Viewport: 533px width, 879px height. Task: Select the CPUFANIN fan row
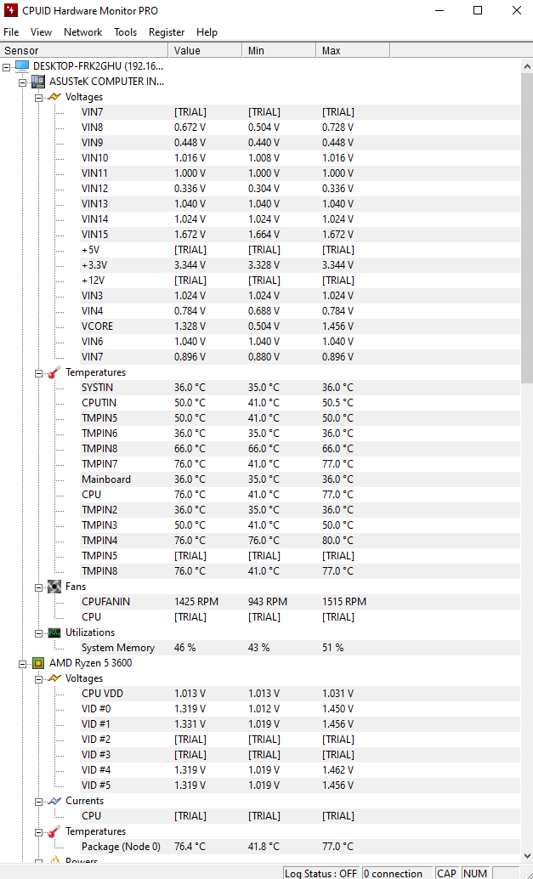coord(105,602)
